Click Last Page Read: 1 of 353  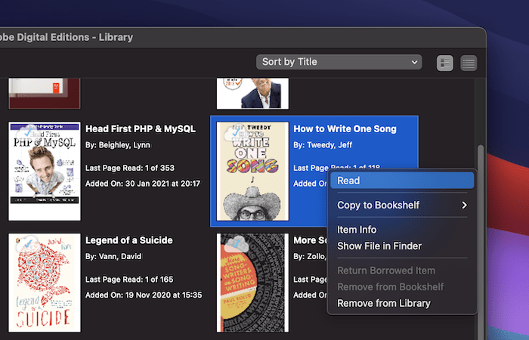click(130, 168)
